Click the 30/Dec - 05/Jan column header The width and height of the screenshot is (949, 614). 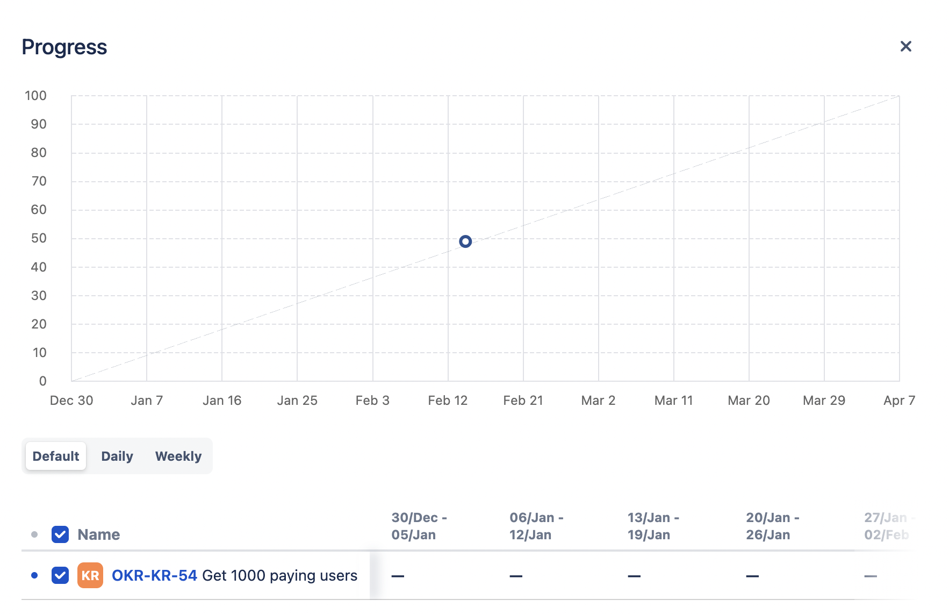pos(419,526)
